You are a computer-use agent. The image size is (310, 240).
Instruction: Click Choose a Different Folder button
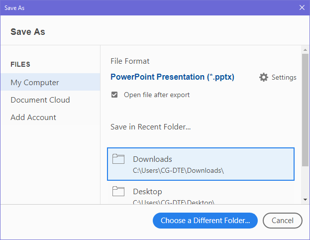[x=205, y=221]
